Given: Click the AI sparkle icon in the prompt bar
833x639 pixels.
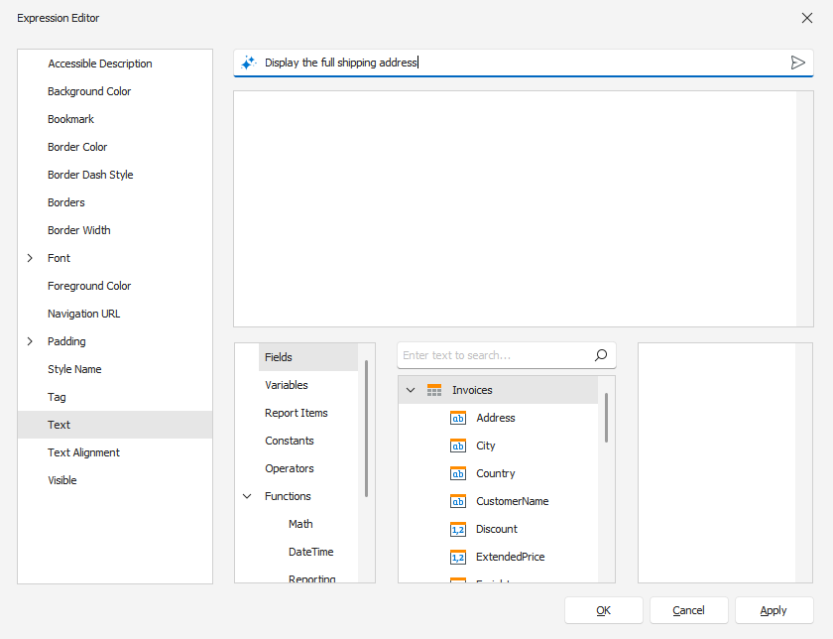Looking at the screenshot, I should point(248,62).
